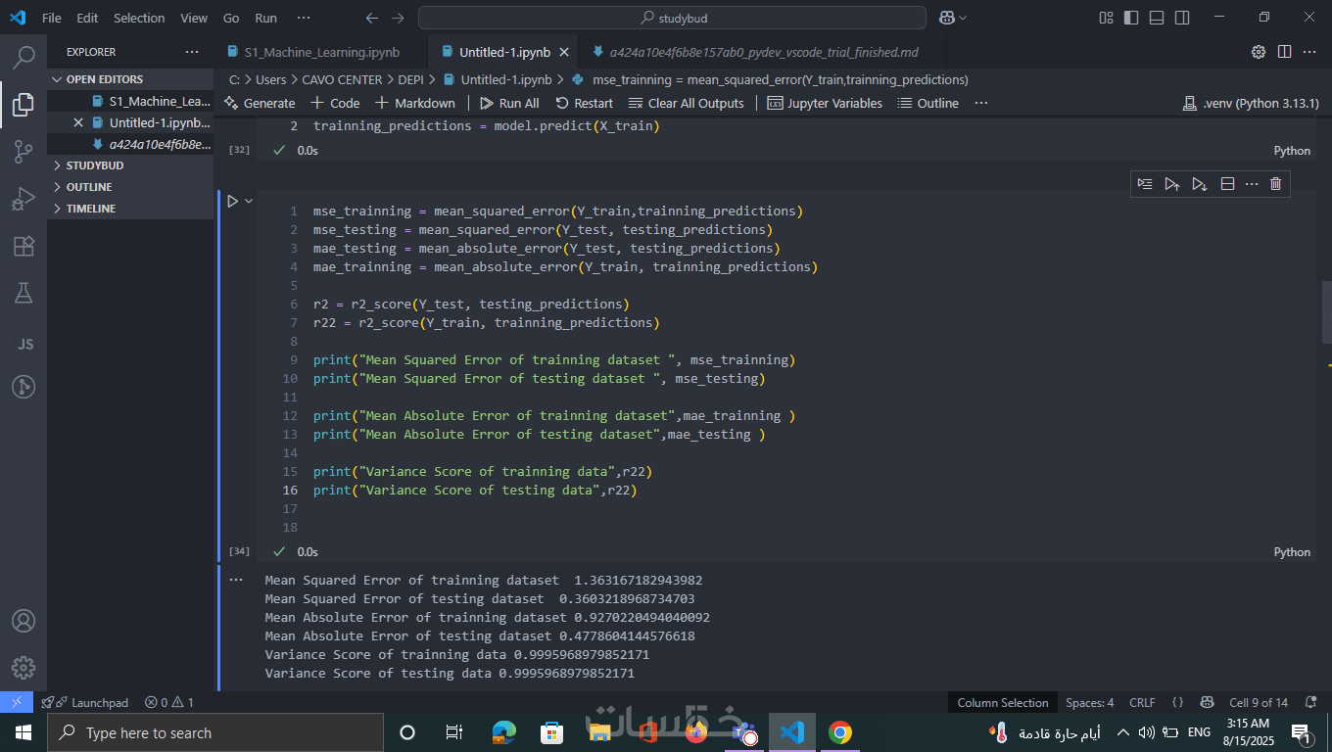The height and width of the screenshot is (752, 1332).
Task: Open the Extensions view
Action: [24, 246]
